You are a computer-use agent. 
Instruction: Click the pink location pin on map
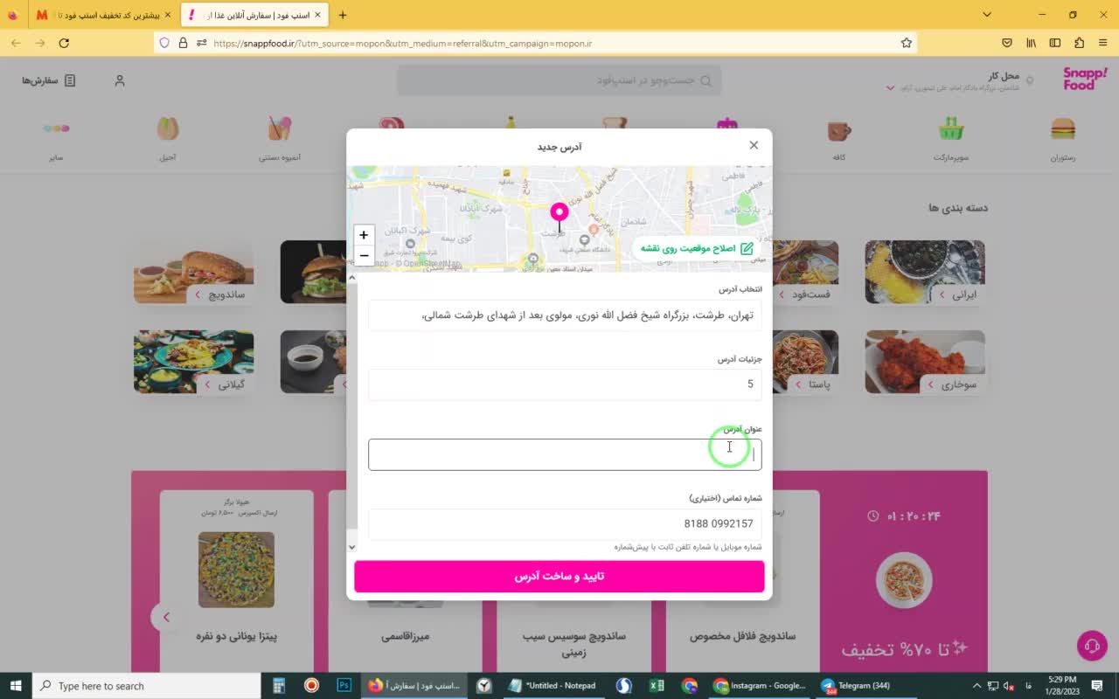point(559,215)
